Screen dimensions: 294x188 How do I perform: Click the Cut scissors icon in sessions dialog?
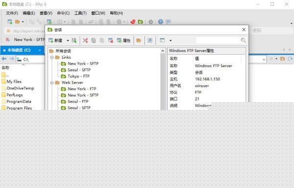[x=85, y=40]
